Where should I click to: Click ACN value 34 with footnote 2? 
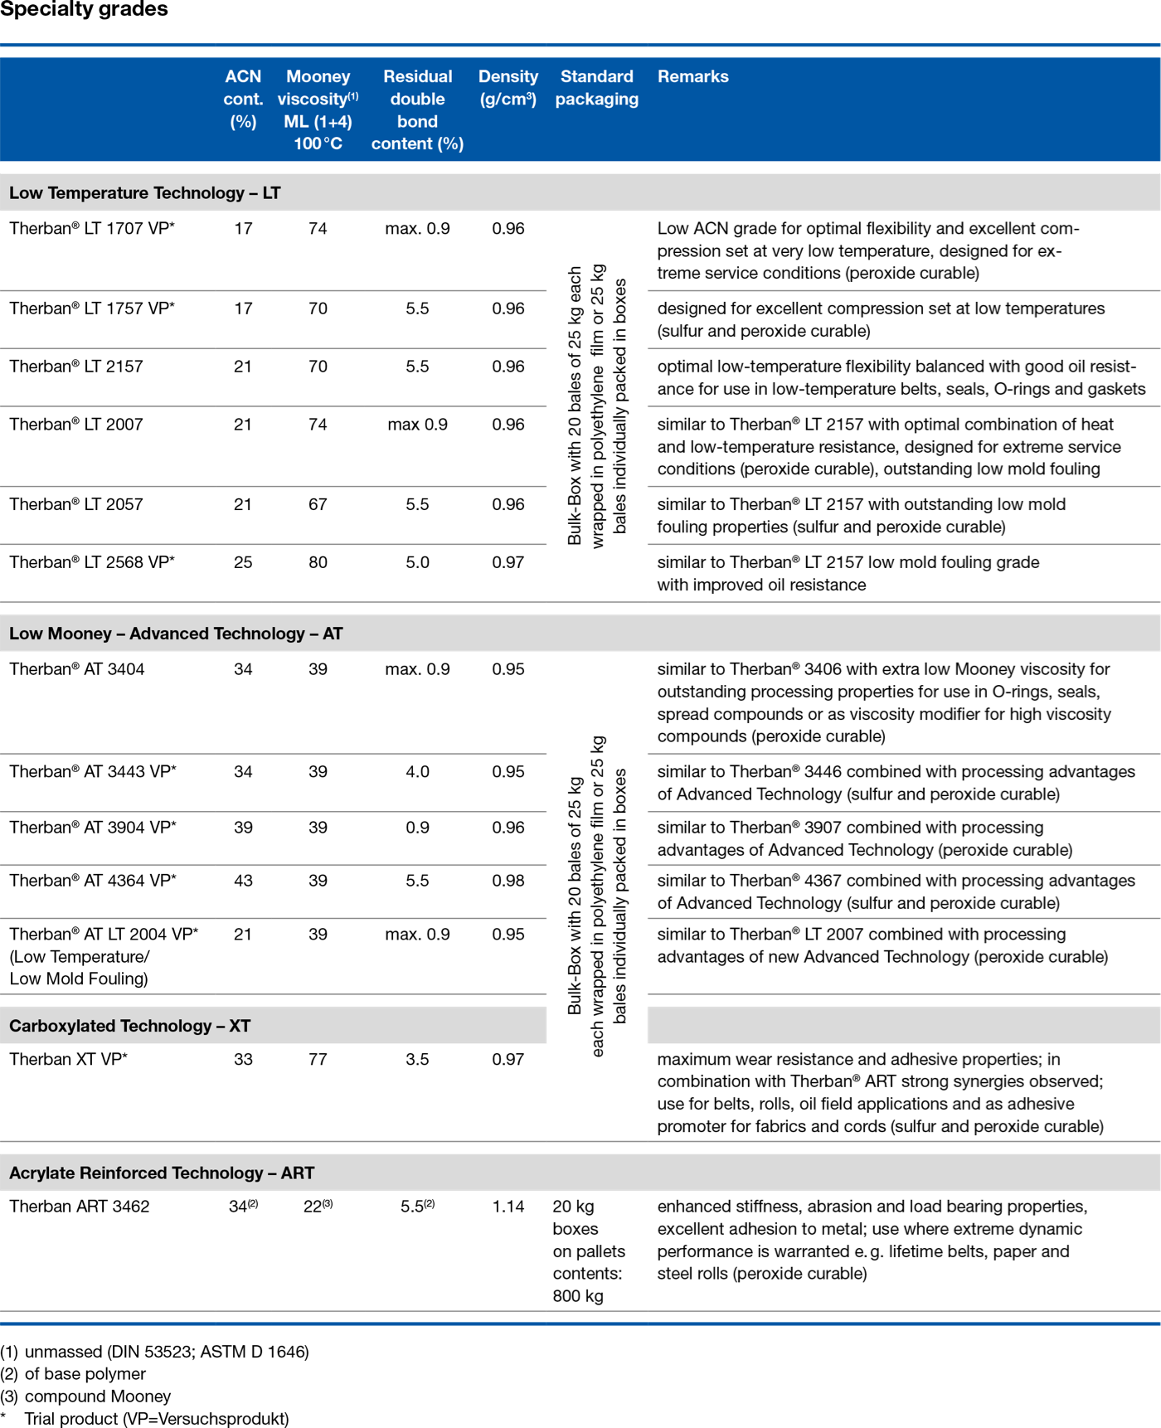(243, 1207)
